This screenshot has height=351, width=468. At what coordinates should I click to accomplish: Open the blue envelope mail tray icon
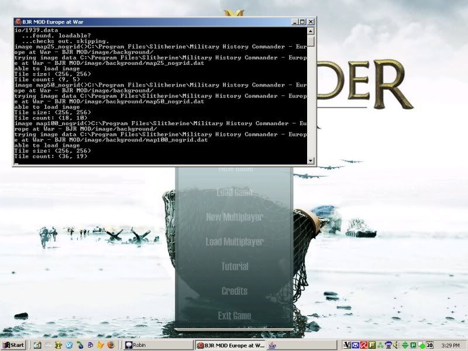coord(355,345)
